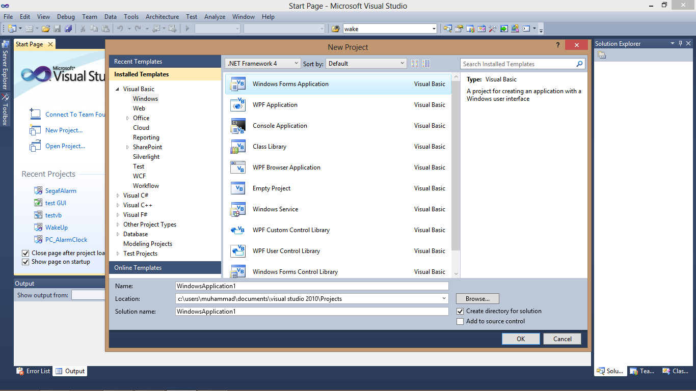Click the Cut scissors toolbar icon
Screen dimensions: 696x391
[x=83, y=29]
